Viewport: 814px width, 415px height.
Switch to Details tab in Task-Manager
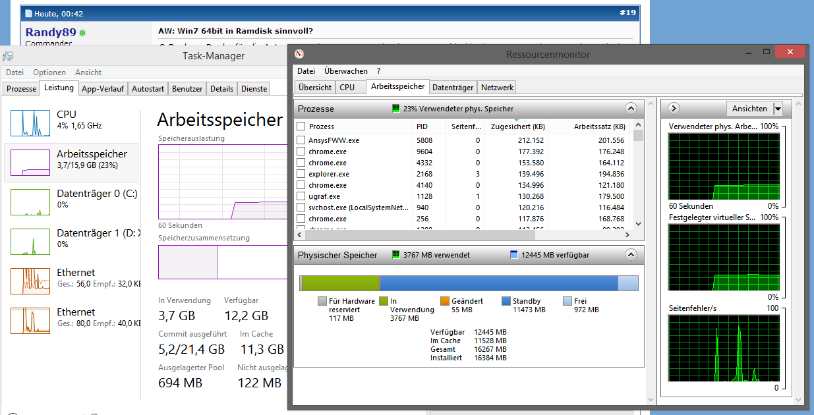coord(222,89)
